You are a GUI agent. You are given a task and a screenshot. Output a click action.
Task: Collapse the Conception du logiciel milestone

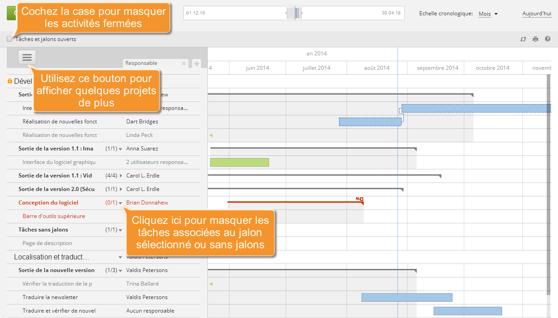click(121, 203)
